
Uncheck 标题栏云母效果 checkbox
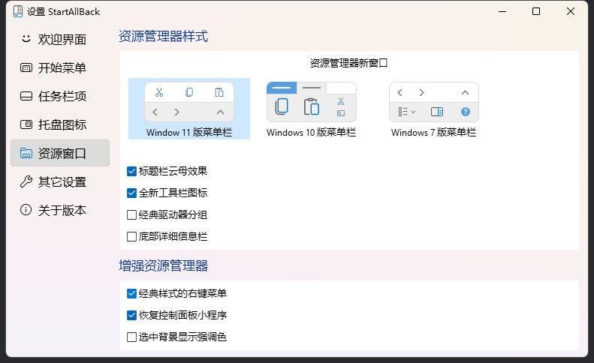(131, 172)
